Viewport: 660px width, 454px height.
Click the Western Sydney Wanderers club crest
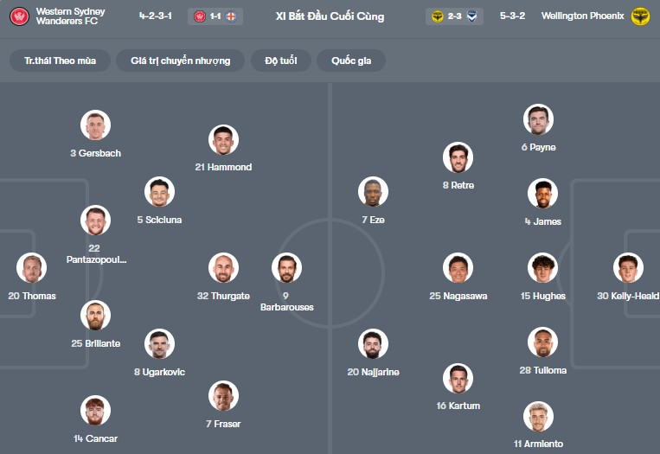(20, 16)
